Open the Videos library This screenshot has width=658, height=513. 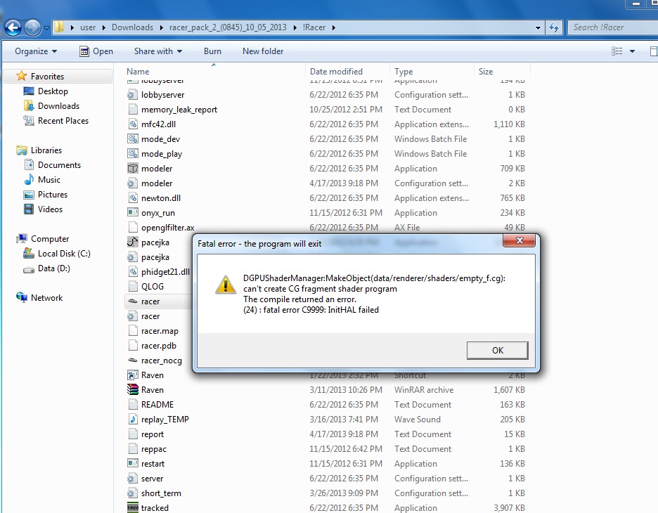click(50, 209)
